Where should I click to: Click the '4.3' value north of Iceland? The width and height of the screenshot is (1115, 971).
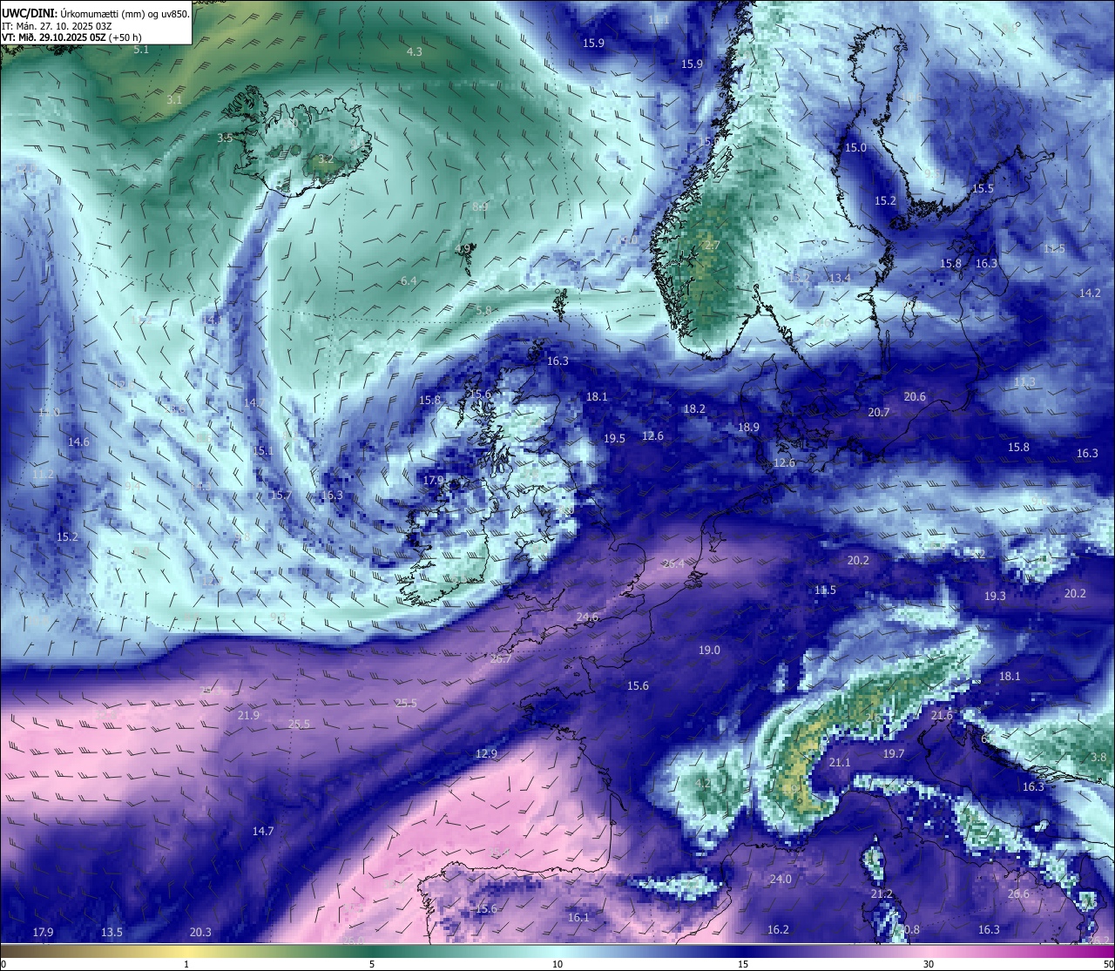click(x=415, y=52)
